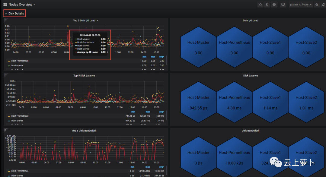Select Host-Master hexagon showing 842.65 µs latency

tap(198, 102)
